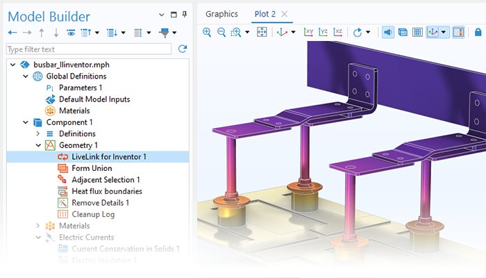Open Collapse All dropdown arrow
The width and height of the screenshot is (486, 278).
pyautogui.click(x=97, y=33)
